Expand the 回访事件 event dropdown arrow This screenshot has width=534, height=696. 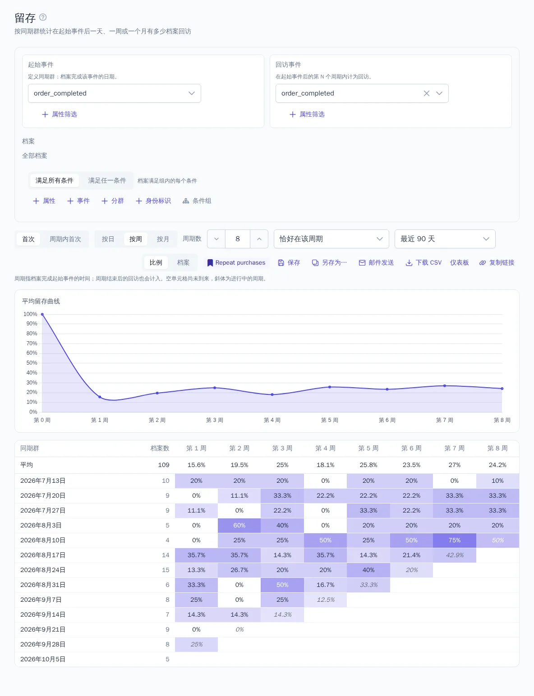pyautogui.click(x=439, y=93)
